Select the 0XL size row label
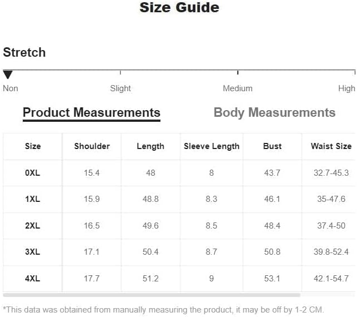Viewport: 357px width, 317px height. pyautogui.click(x=33, y=173)
